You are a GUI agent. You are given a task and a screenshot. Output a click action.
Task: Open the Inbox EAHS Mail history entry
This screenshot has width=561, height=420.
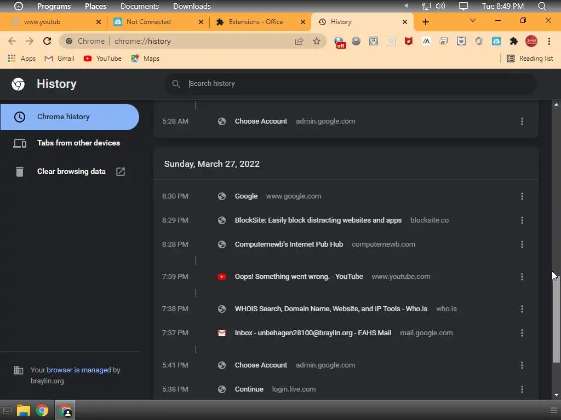click(313, 333)
